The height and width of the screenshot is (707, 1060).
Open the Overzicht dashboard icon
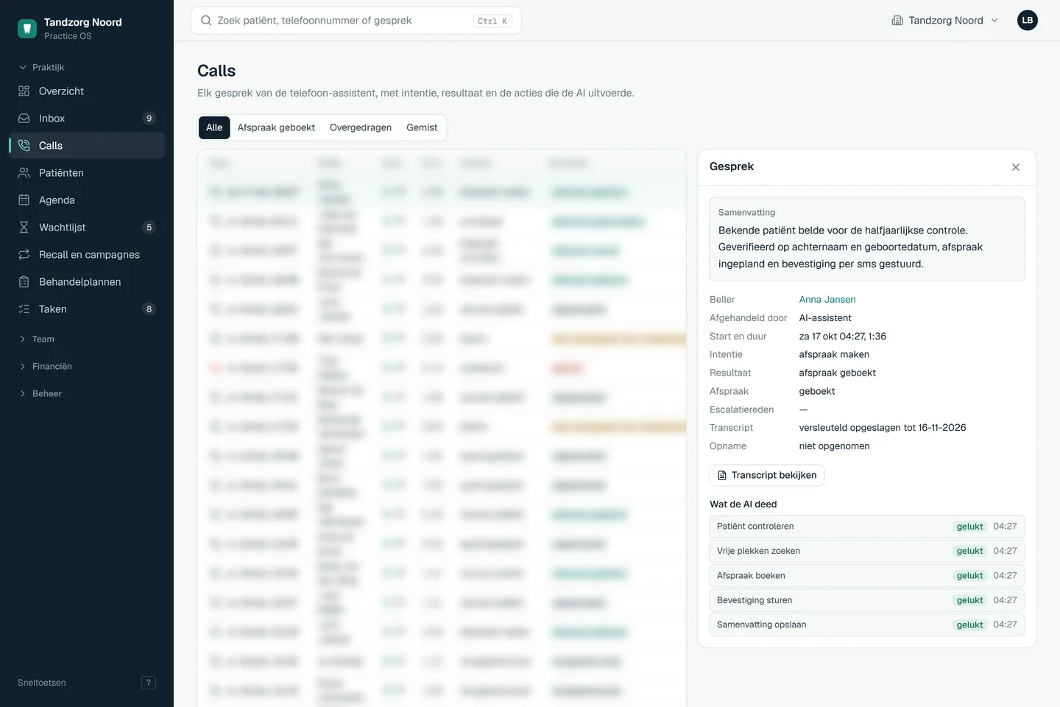pyautogui.click(x=24, y=91)
